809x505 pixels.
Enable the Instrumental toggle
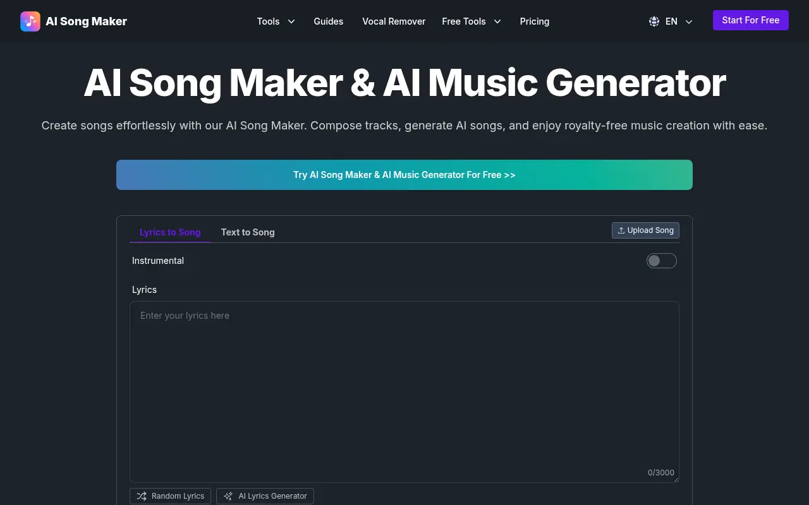pyautogui.click(x=661, y=260)
